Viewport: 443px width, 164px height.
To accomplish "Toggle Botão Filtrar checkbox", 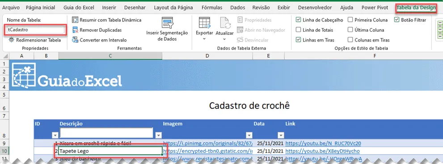I will 397,20.
